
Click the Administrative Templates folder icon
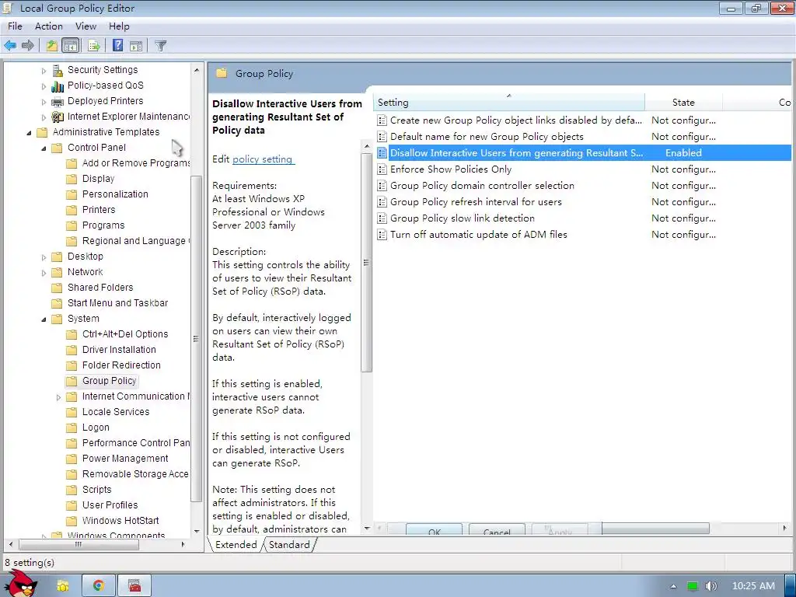click(43, 132)
